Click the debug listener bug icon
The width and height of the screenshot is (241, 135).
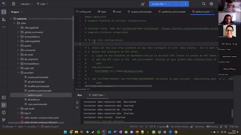click(x=143, y=4)
